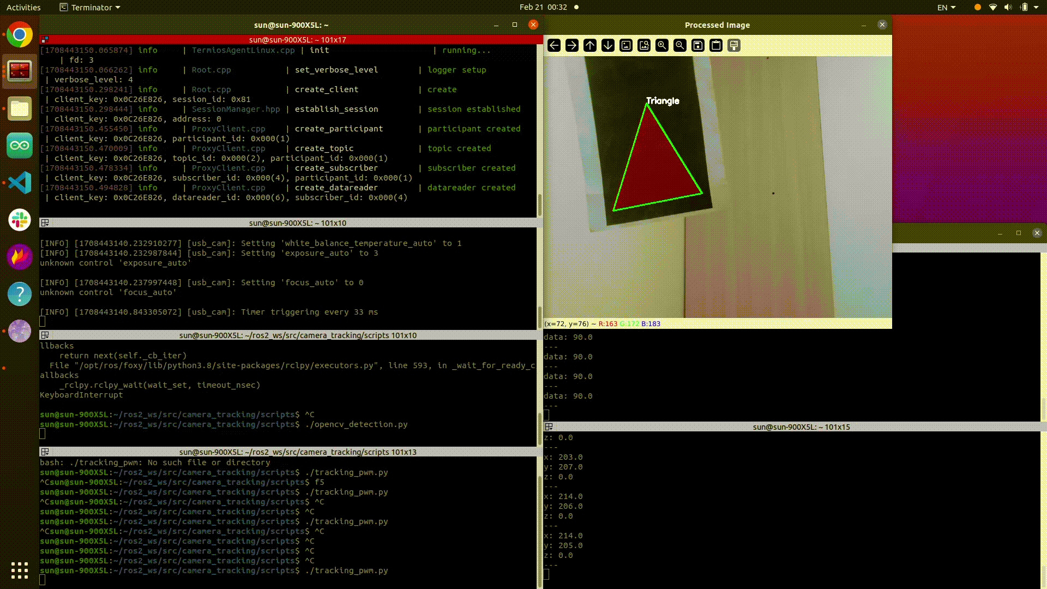Click scrollbar of top terminal pane
This screenshot has height=589, width=1047.
tap(539, 205)
